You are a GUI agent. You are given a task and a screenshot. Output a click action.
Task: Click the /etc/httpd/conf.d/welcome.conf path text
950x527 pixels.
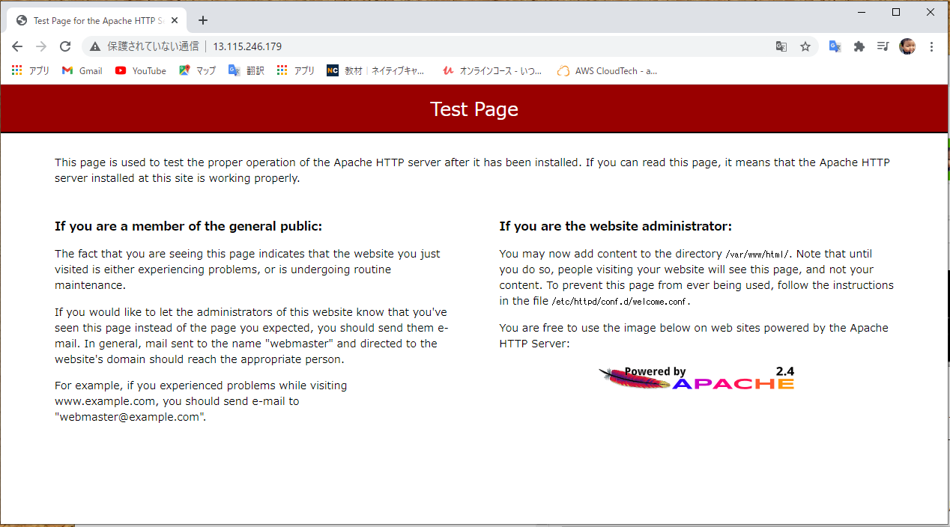pos(620,302)
